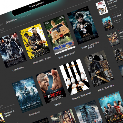The width and height of the screenshot is (123, 123).
Task: Open the large Chinese-titled poster at bottom right
Action: (x=112, y=108)
